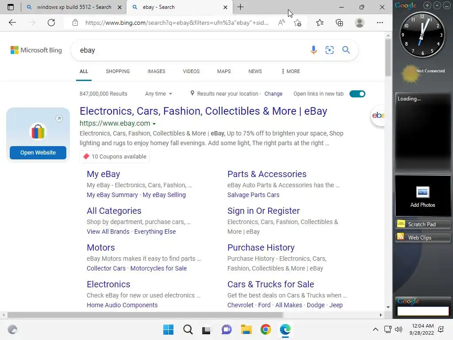Open the Parts & Accessories link
Screen dimensions: 453x340
tap(267, 174)
